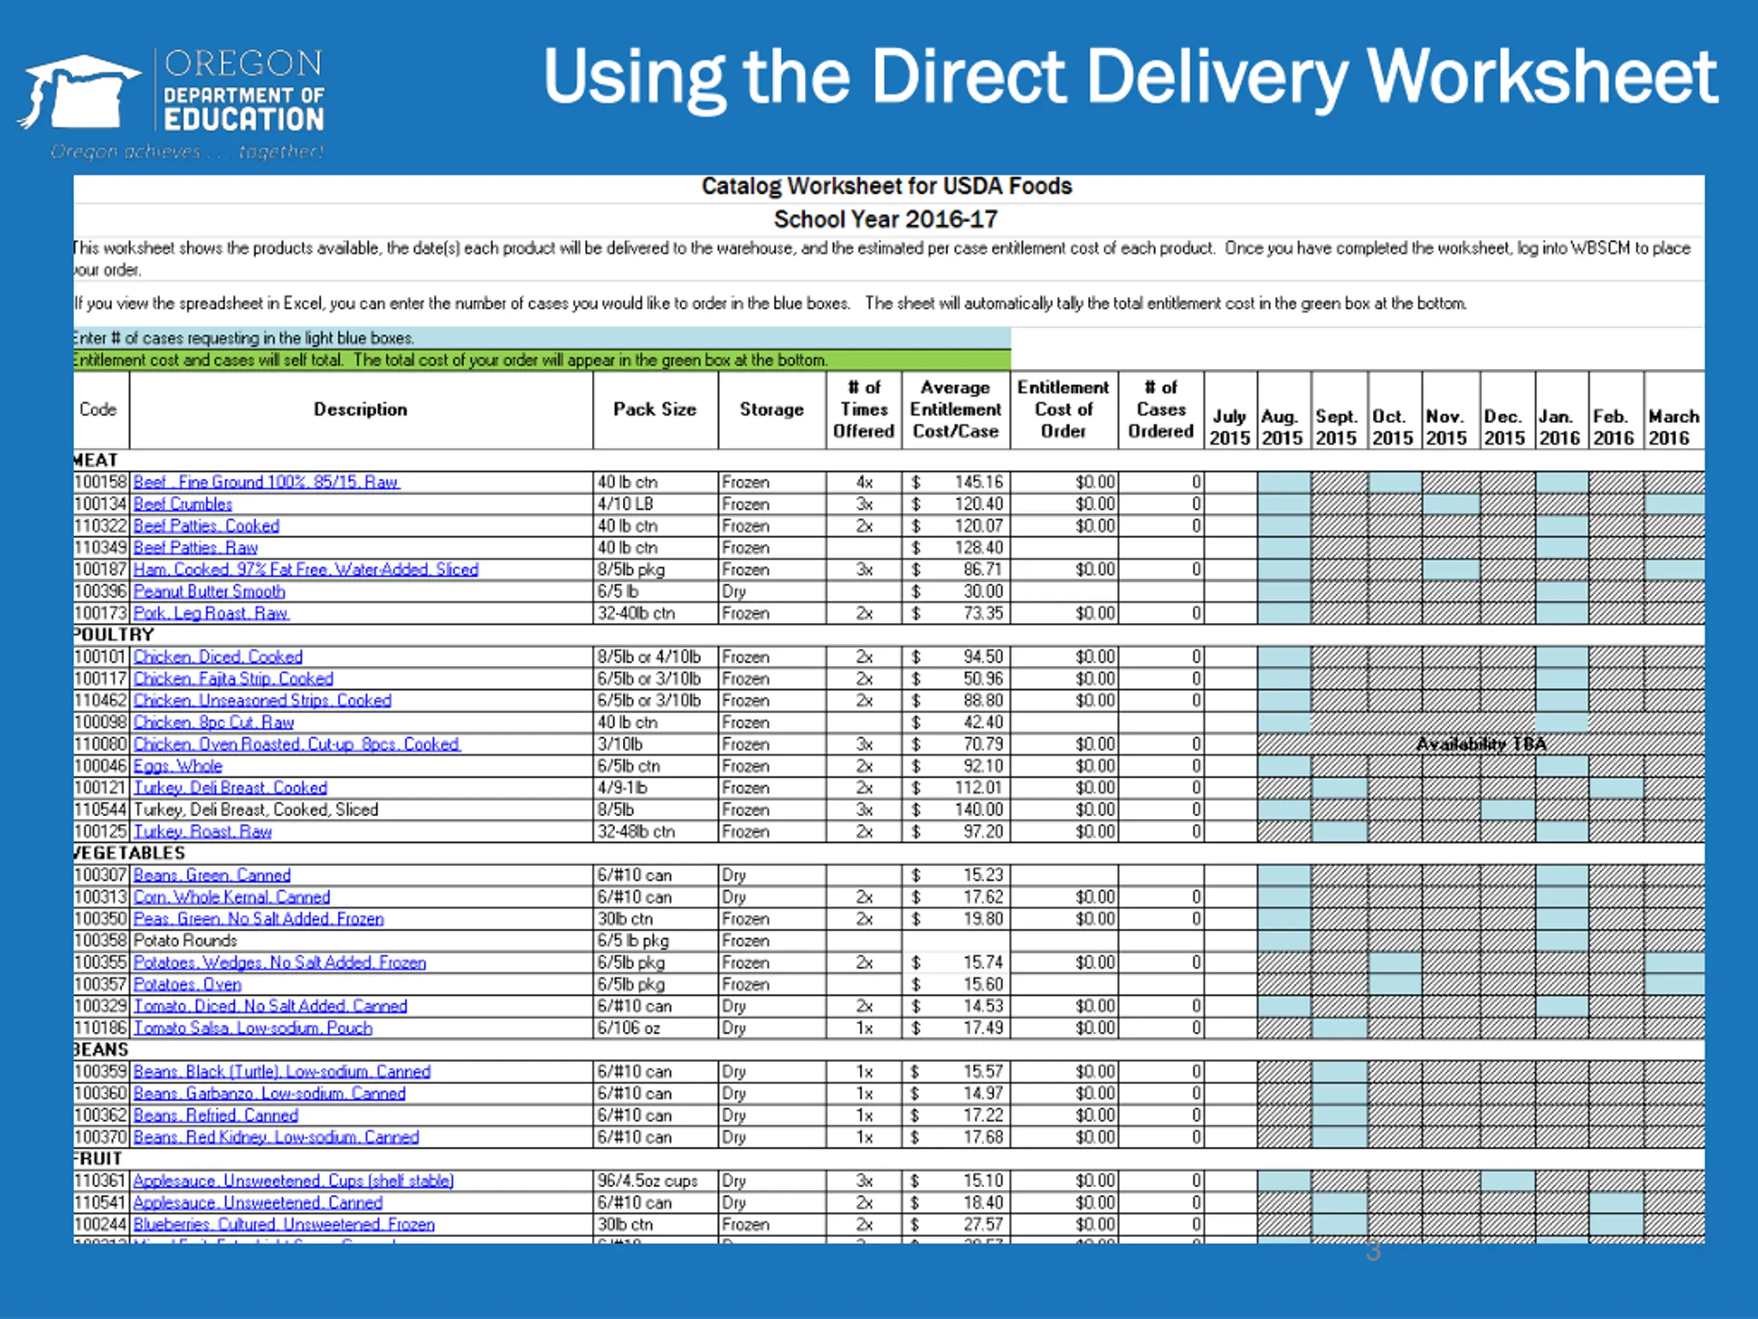This screenshot has height=1319, width=1758.
Task: Click the Pack Size column header
Action: (x=655, y=409)
